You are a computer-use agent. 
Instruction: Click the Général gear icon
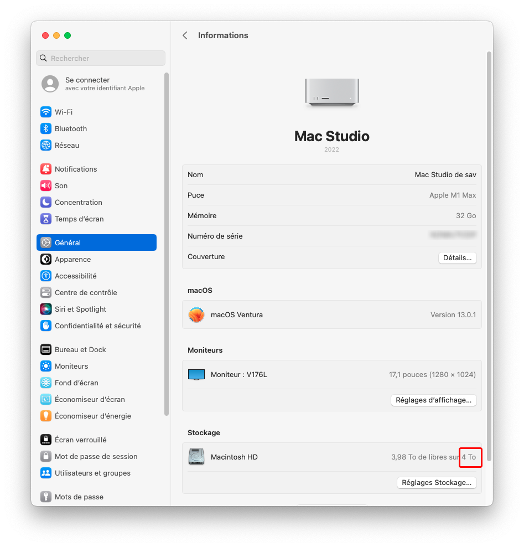[x=46, y=242]
